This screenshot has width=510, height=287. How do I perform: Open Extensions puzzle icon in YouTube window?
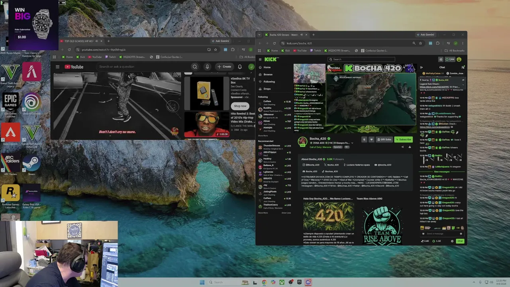coord(233,49)
